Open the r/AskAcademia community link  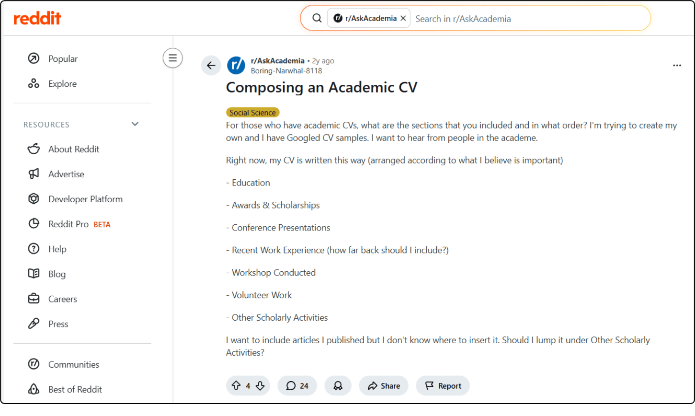[x=277, y=61]
